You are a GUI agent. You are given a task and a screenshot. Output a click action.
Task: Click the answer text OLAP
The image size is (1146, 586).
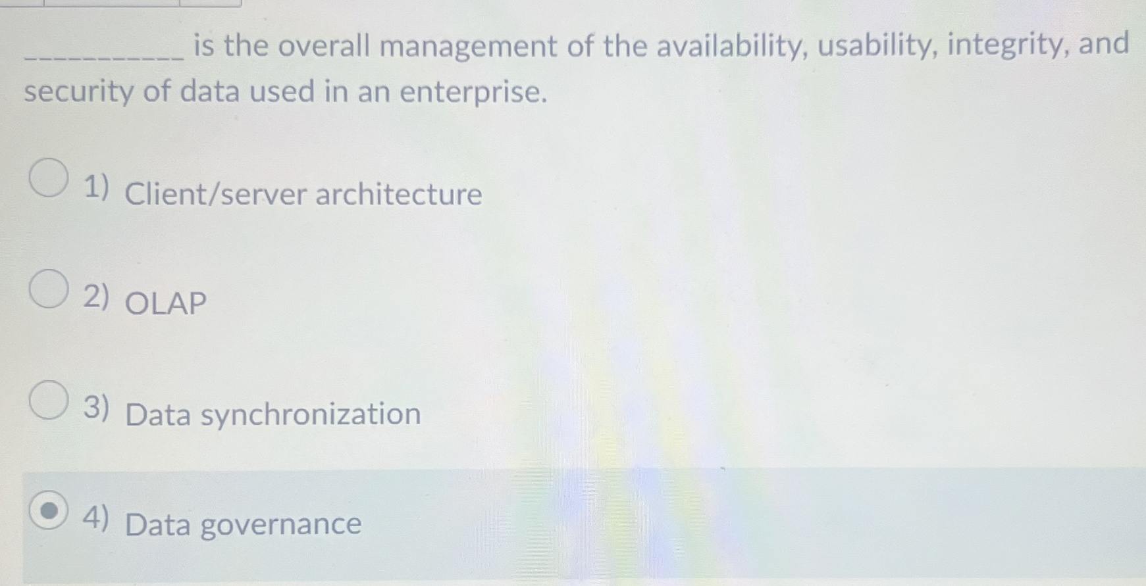(x=164, y=304)
